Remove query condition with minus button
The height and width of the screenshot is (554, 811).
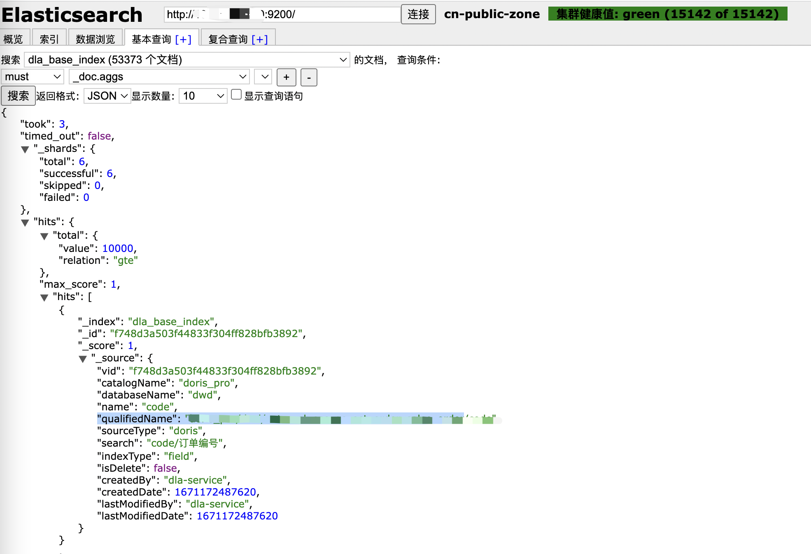[x=309, y=77]
